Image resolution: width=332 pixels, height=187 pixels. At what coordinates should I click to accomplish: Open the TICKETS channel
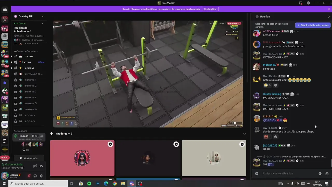(x=29, y=56)
